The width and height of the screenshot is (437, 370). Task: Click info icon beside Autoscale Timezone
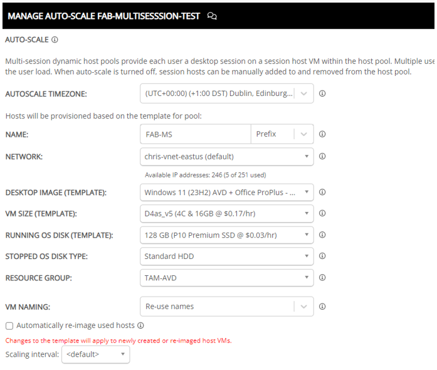[322, 93]
